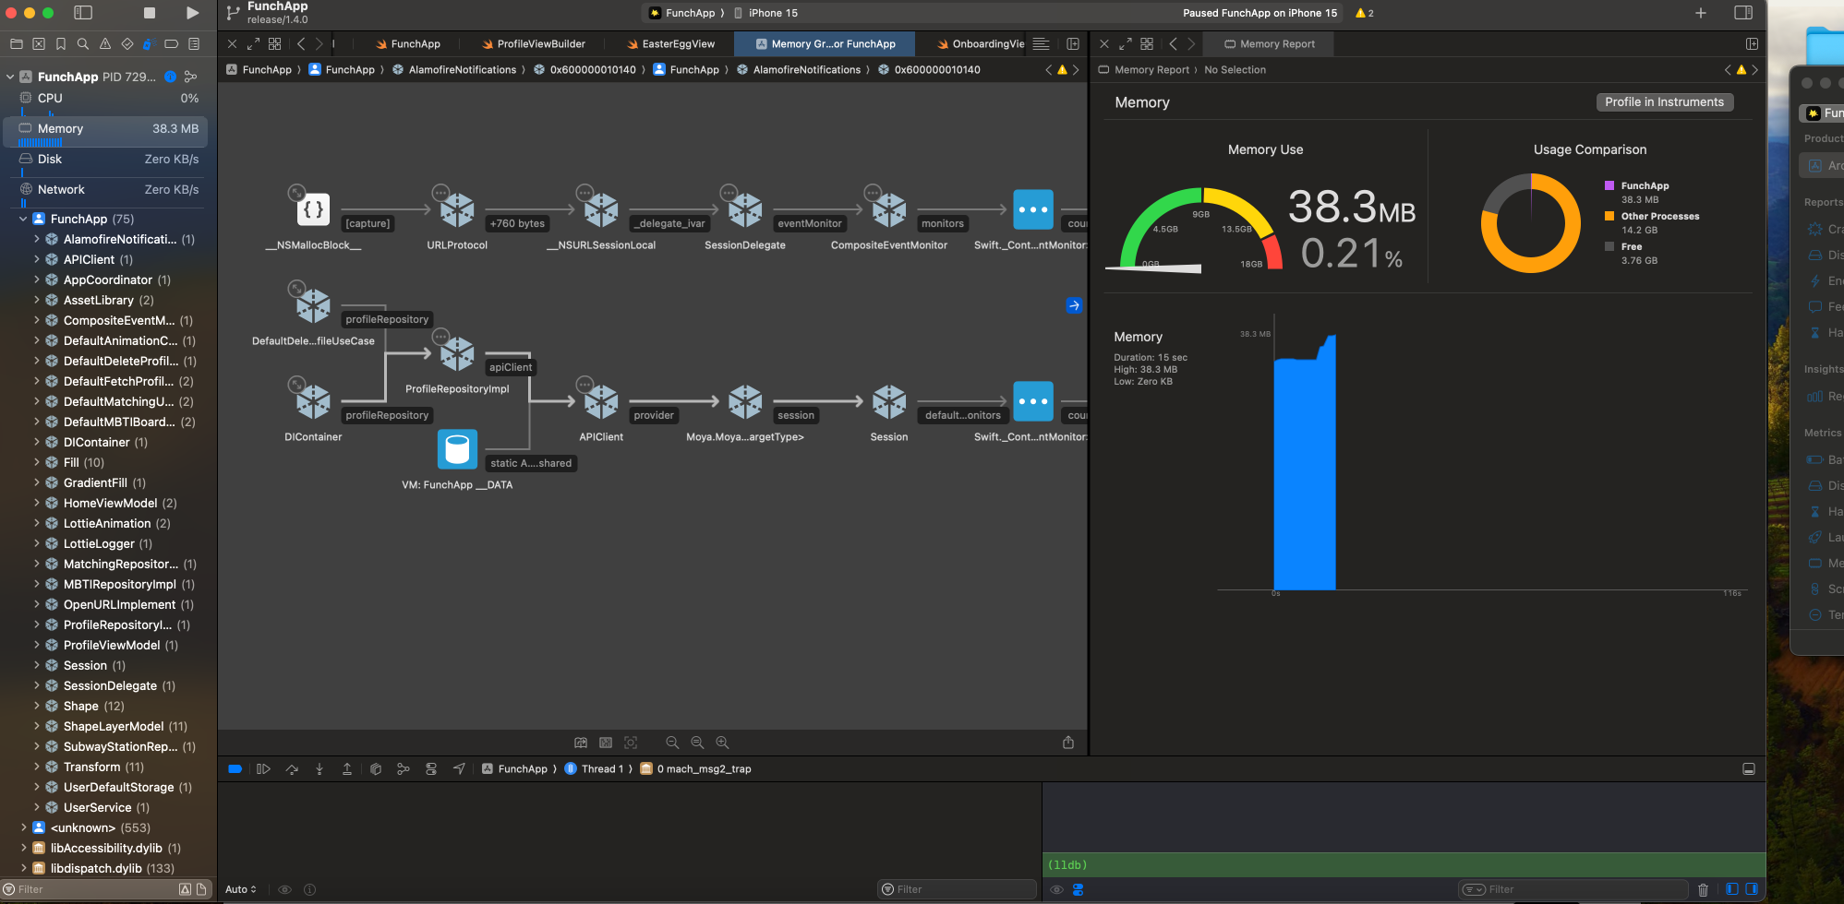1844x904 pixels.
Task: Open the Breakpoint navigator
Action: point(172,43)
